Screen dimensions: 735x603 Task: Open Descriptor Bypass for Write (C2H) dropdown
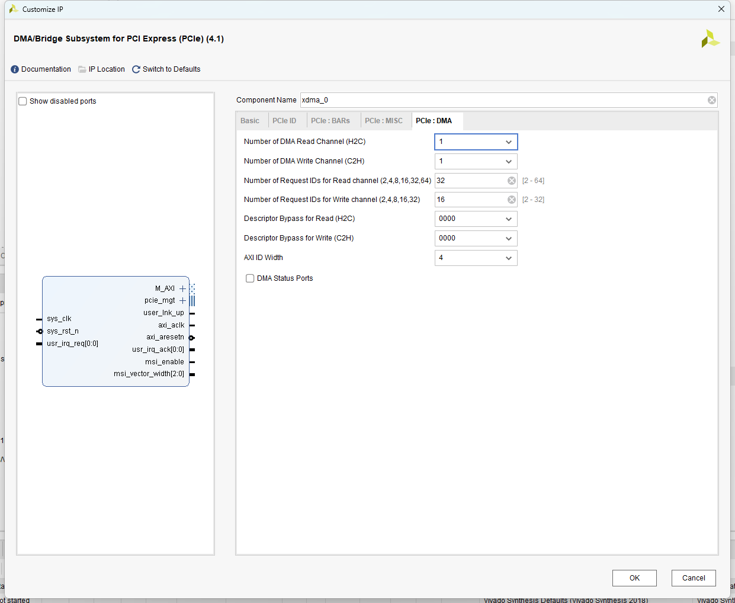[476, 238]
